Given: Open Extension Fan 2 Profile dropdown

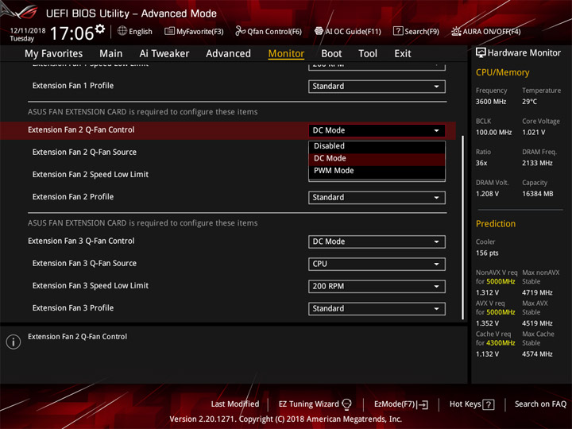Looking at the screenshot, I should (x=377, y=198).
